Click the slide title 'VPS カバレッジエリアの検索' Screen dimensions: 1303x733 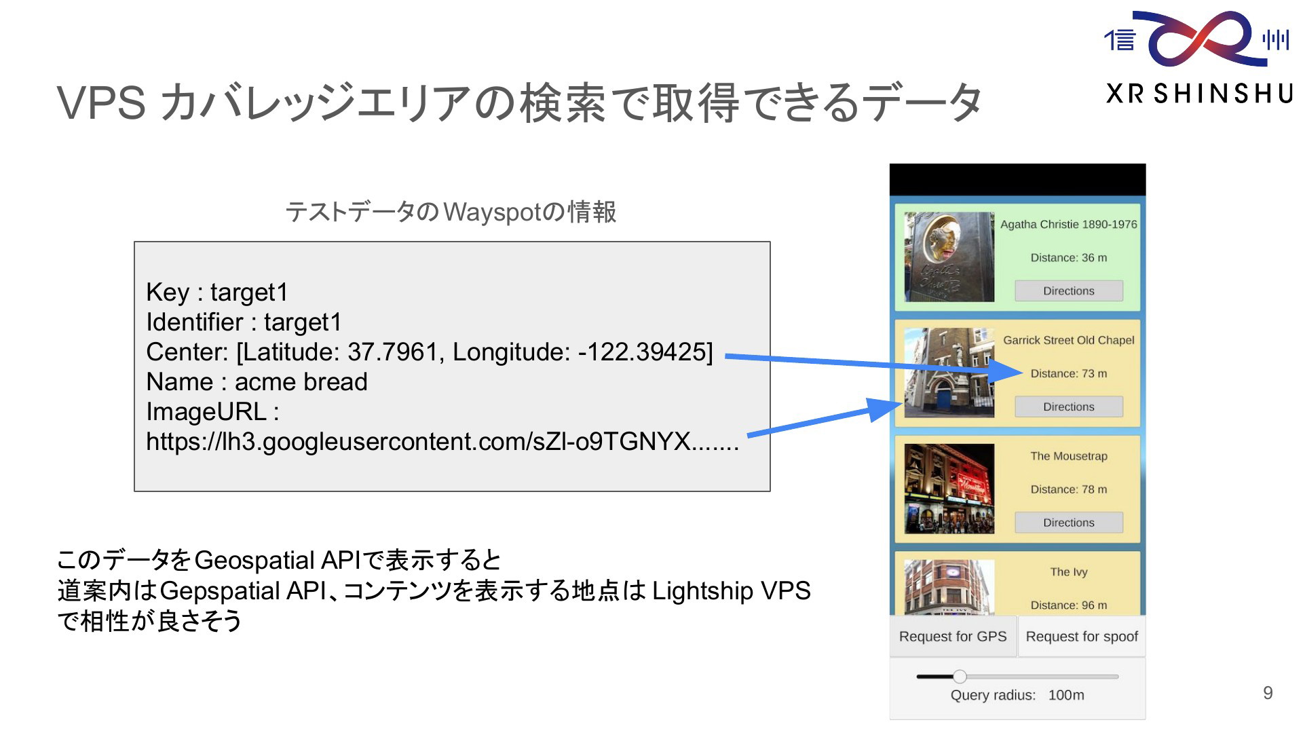tap(332, 103)
